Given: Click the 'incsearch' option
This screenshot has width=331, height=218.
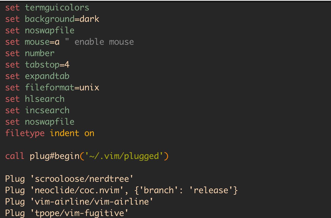Looking at the screenshot, I should pyautogui.click(x=47, y=110).
